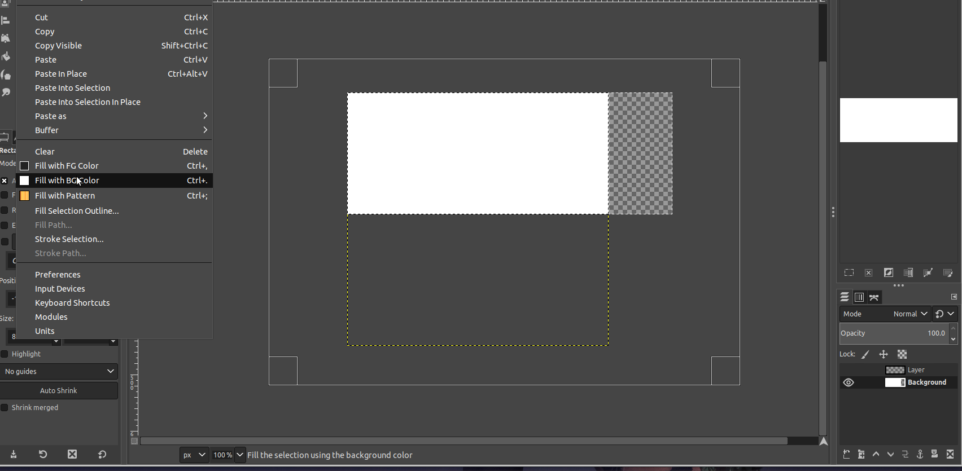
Task: Select the Layer entry in layers list
Action: coord(916,370)
